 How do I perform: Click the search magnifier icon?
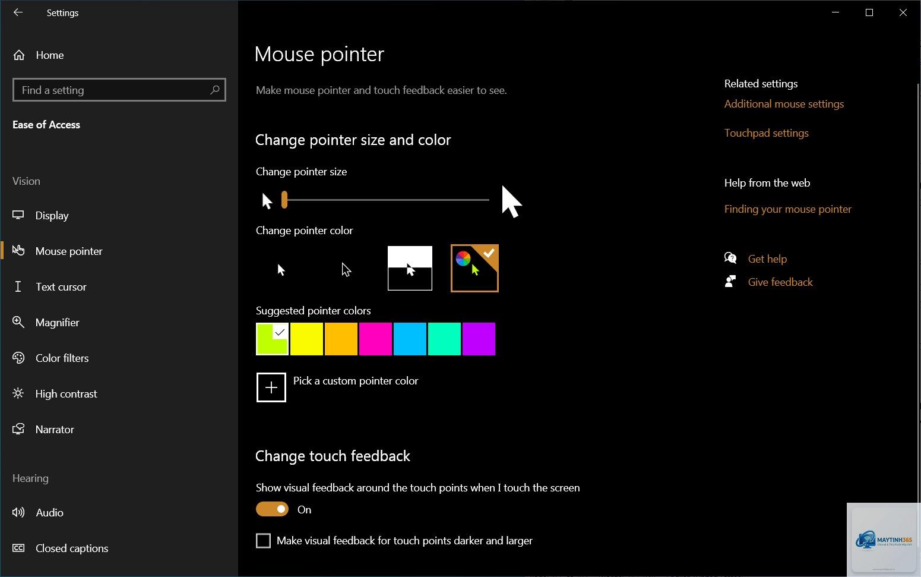(x=215, y=90)
